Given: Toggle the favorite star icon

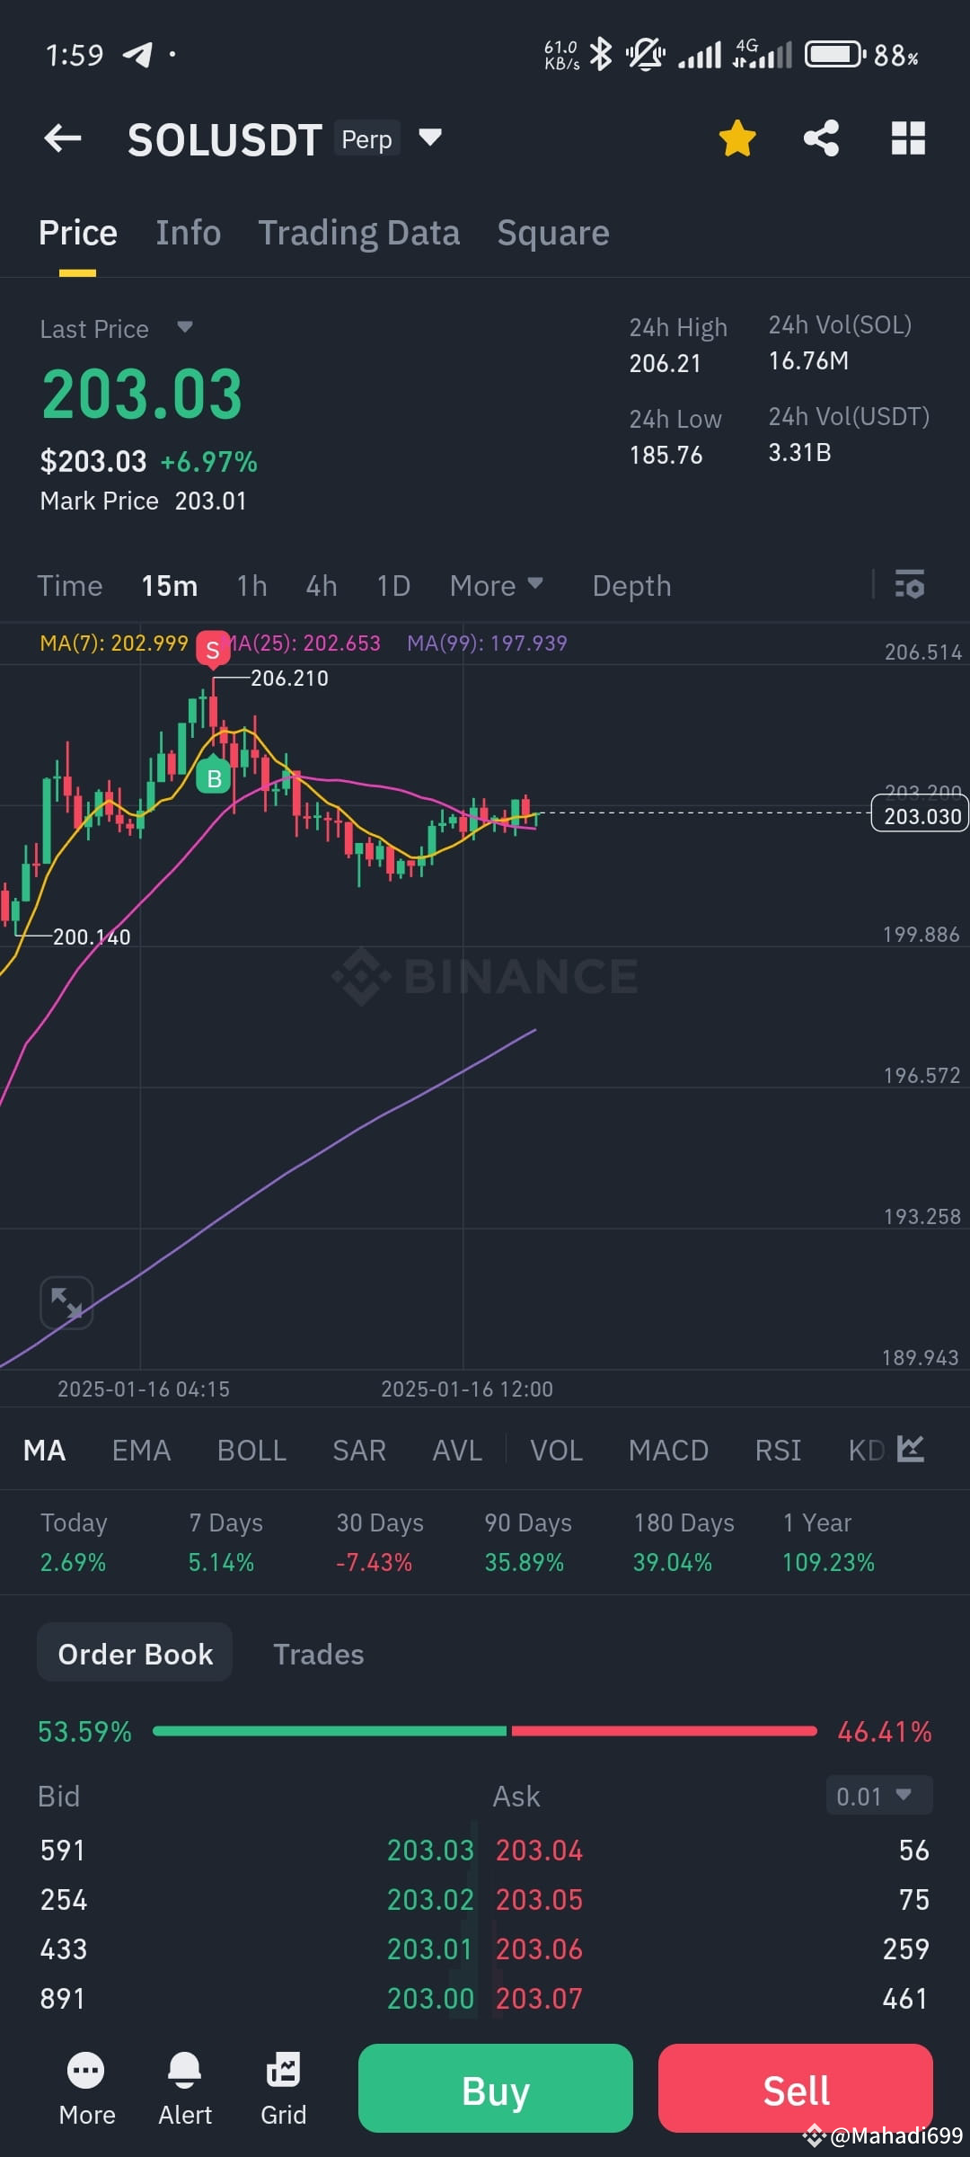Looking at the screenshot, I should (x=737, y=138).
